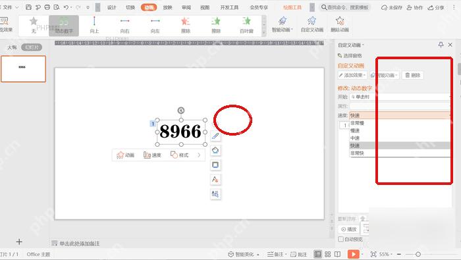Click the Print icon in quick access toolbar
The image size is (461, 260).
tap(47, 7)
